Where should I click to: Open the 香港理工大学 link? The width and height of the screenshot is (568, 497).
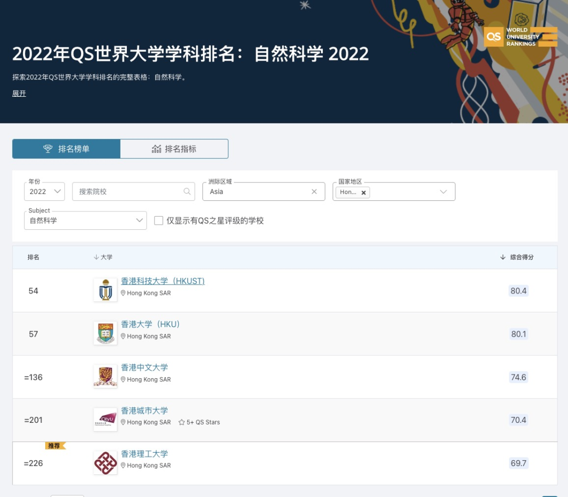pyautogui.click(x=145, y=453)
